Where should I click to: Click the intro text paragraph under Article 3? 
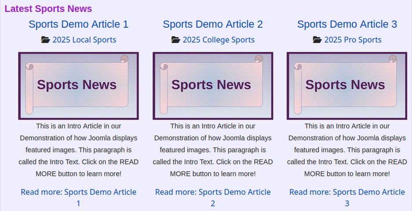pos(347,150)
